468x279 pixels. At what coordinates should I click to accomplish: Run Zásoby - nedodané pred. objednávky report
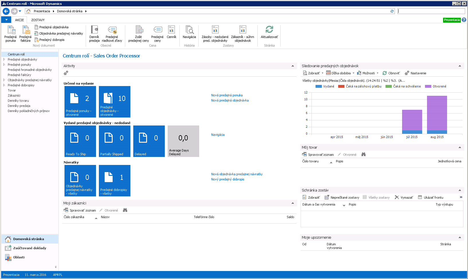(215, 34)
